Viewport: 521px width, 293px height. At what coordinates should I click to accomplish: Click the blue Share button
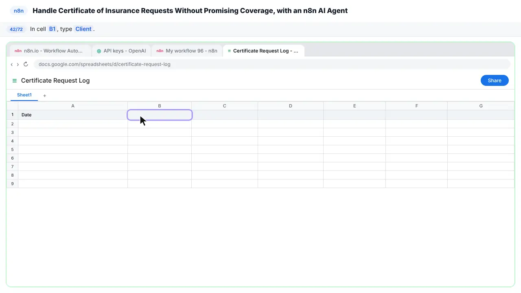click(495, 81)
